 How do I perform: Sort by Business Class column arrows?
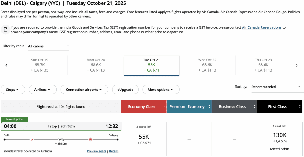coord(255,107)
